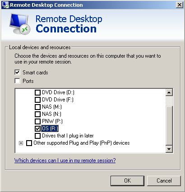Click the device list scroll down arrow
Viewport: 185px width, 192px height.
point(169,149)
